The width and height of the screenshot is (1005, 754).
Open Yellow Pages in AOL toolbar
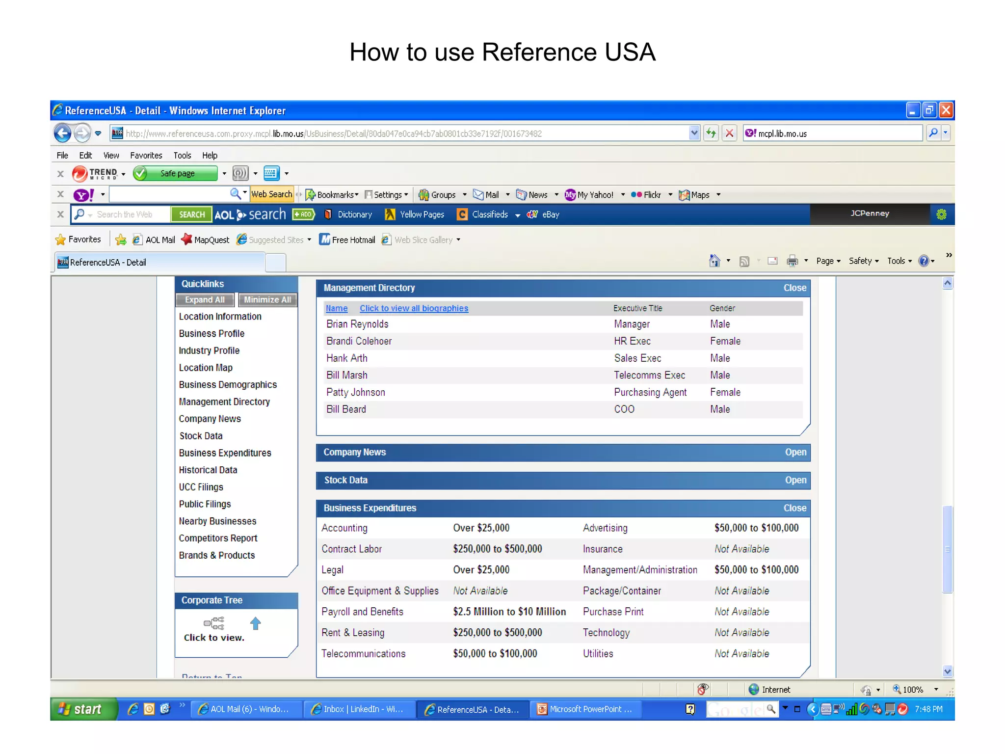415,215
